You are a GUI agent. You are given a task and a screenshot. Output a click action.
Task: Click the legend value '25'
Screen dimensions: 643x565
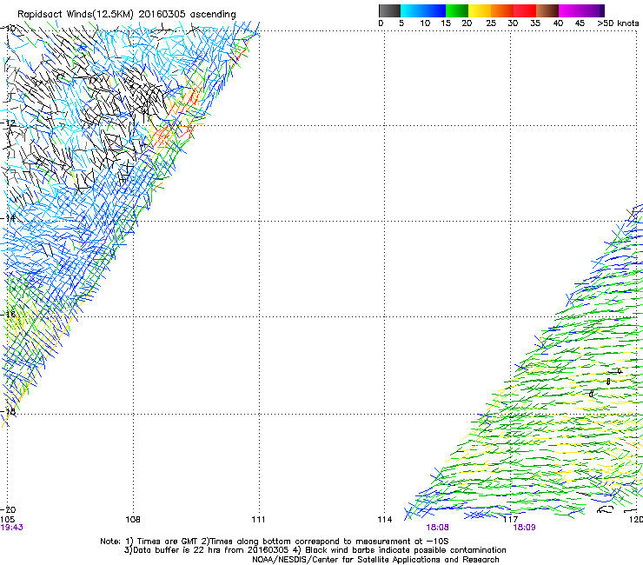(491, 23)
